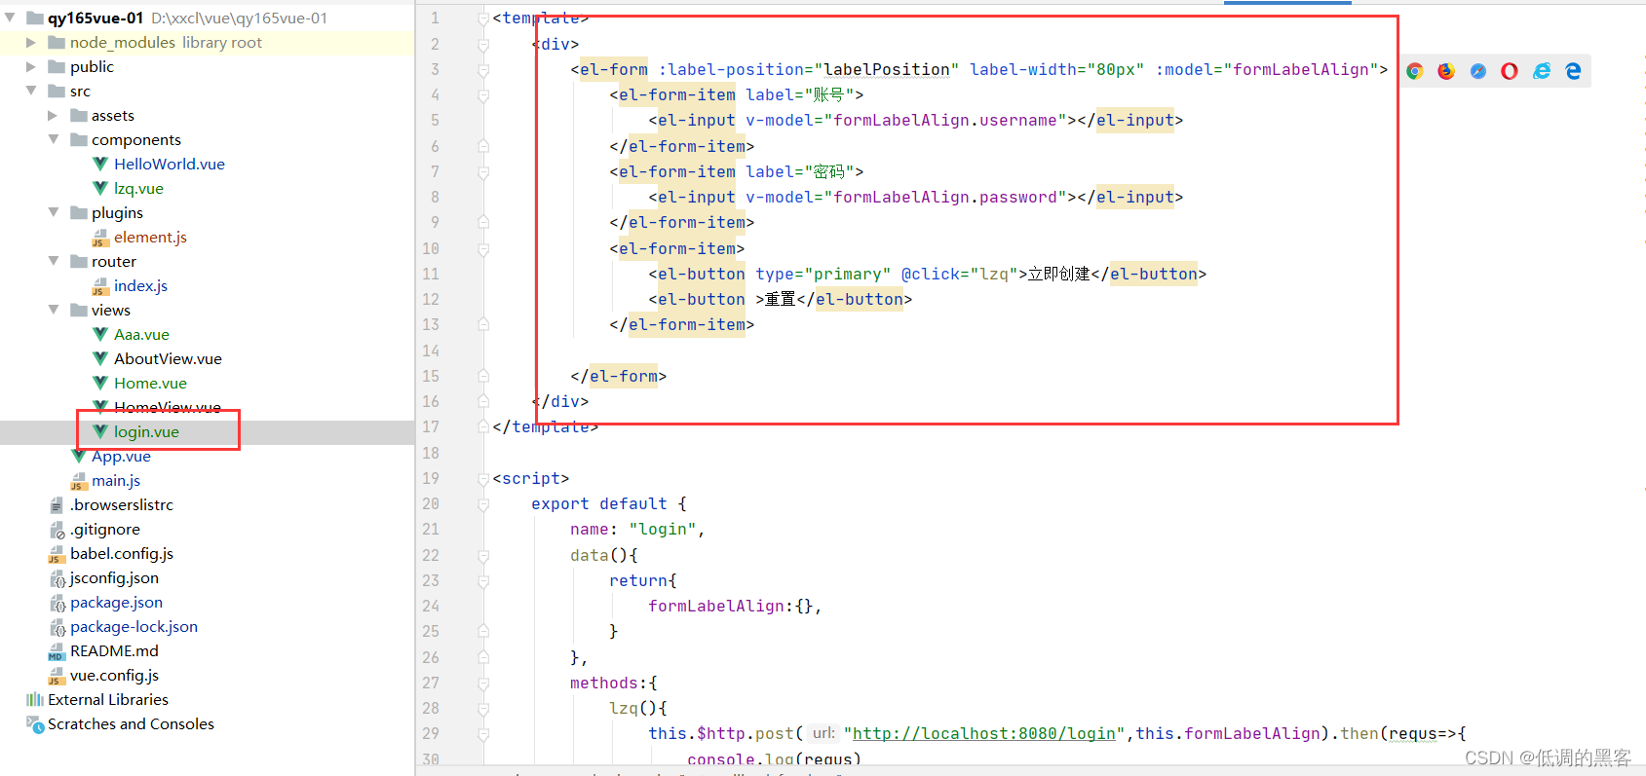Click the JS icon beside babel.config.js
This screenshot has width=1646, height=776.
point(57,554)
